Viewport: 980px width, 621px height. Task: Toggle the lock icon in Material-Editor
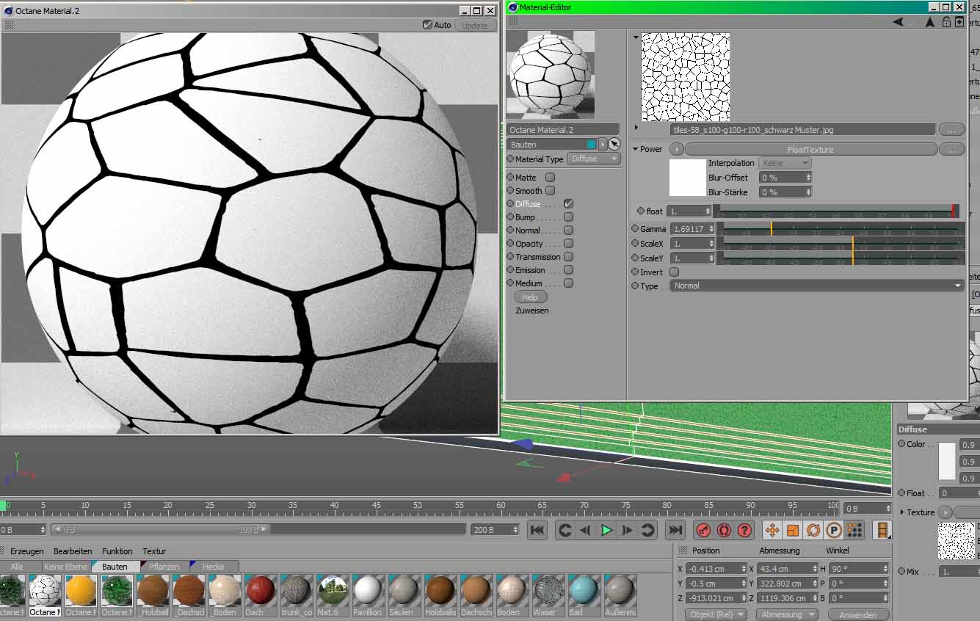[x=946, y=22]
